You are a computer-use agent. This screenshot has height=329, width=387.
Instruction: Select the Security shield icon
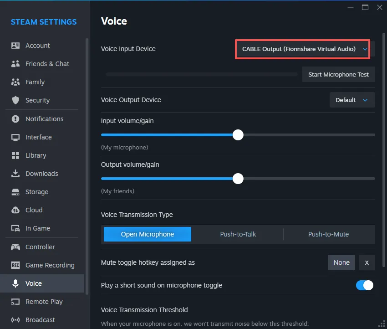coord(15,100)
